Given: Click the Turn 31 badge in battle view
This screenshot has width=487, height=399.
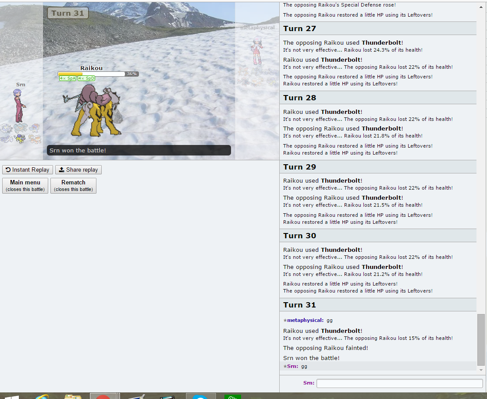Looking at the screenshot, I should tap(68, 13).
